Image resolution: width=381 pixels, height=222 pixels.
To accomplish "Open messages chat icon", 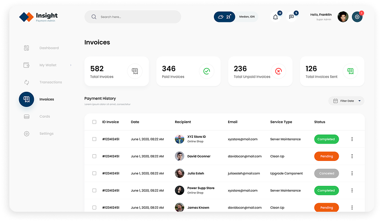I will click(291, 17).
